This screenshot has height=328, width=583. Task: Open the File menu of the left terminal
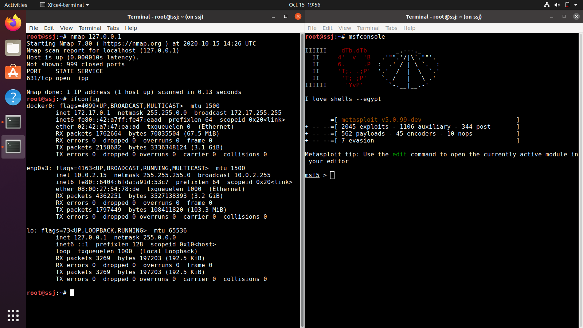[x=34, y=28]
